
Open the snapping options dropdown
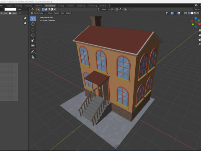[x=121, y=9]
